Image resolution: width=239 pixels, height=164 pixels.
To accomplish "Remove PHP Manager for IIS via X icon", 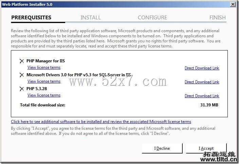I will pos(22,61).
